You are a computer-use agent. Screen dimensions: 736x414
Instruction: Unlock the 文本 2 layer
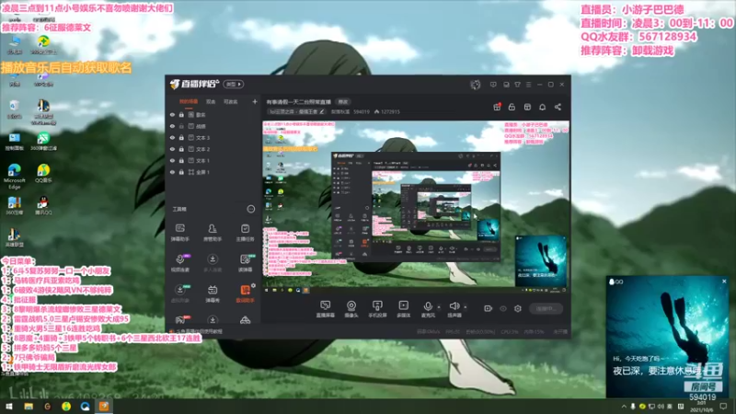coord(181,149)
